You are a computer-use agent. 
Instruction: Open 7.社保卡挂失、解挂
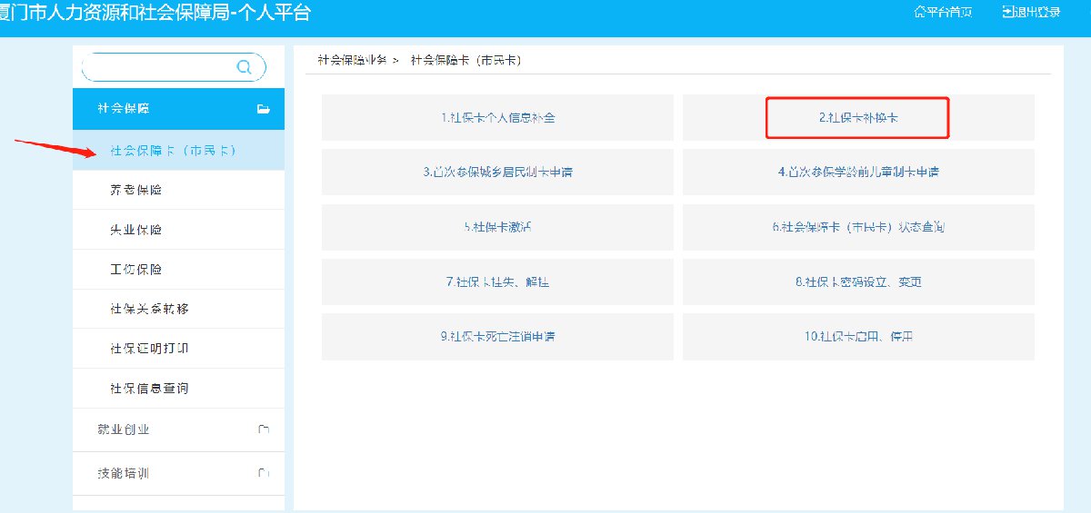coord(497,281)
